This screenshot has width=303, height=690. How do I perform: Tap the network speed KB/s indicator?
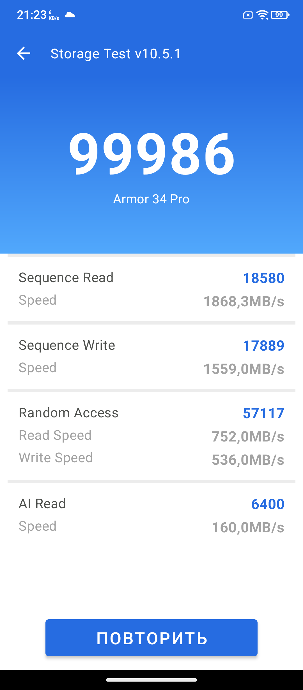point(54,15)
